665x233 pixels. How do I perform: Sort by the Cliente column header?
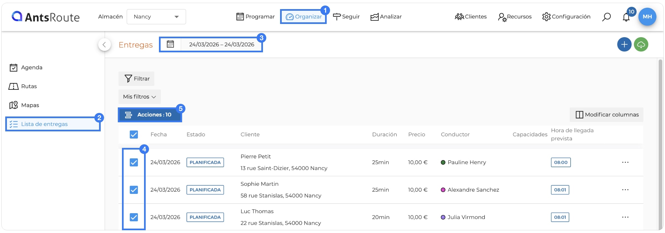tap(250, 134)
